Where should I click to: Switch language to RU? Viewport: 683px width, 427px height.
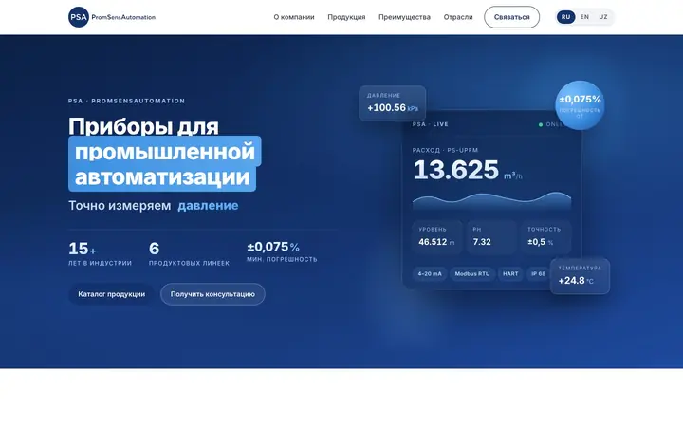(565, 17)
